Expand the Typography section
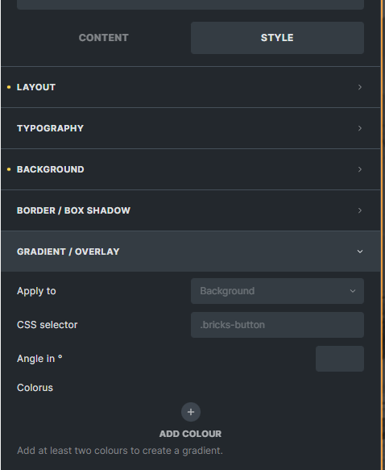Viewport: 385px width, 470px height. click(191, 128)
